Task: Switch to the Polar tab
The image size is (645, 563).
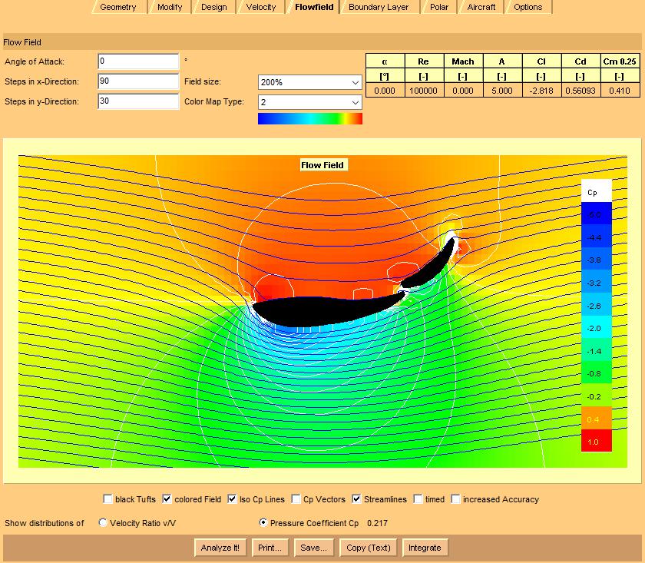Action: click(439, 7)
